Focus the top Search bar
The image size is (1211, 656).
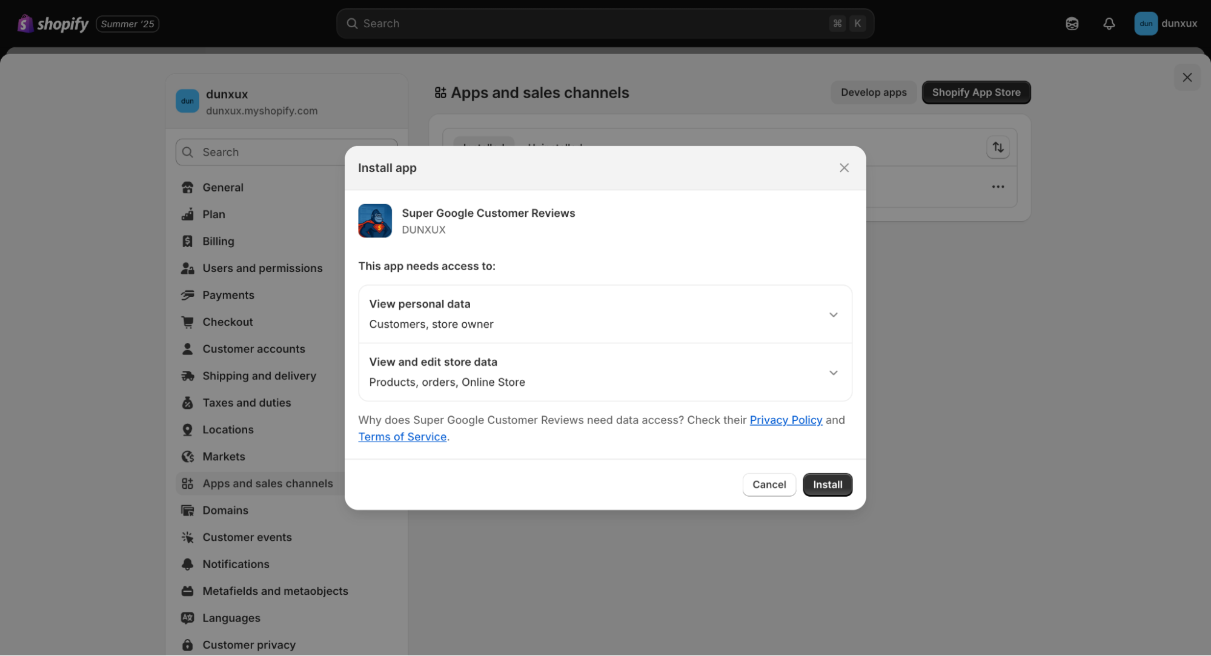[605, 24]
